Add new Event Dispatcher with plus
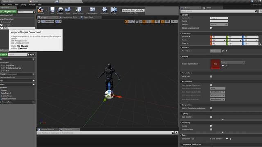The image size is (262, 147). pyautogui.click(x=34, y=102)
